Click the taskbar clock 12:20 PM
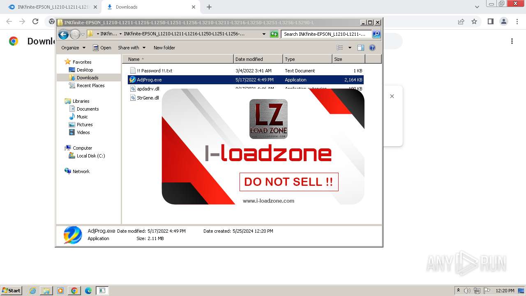Screen dimensions: 526x296 505,291
